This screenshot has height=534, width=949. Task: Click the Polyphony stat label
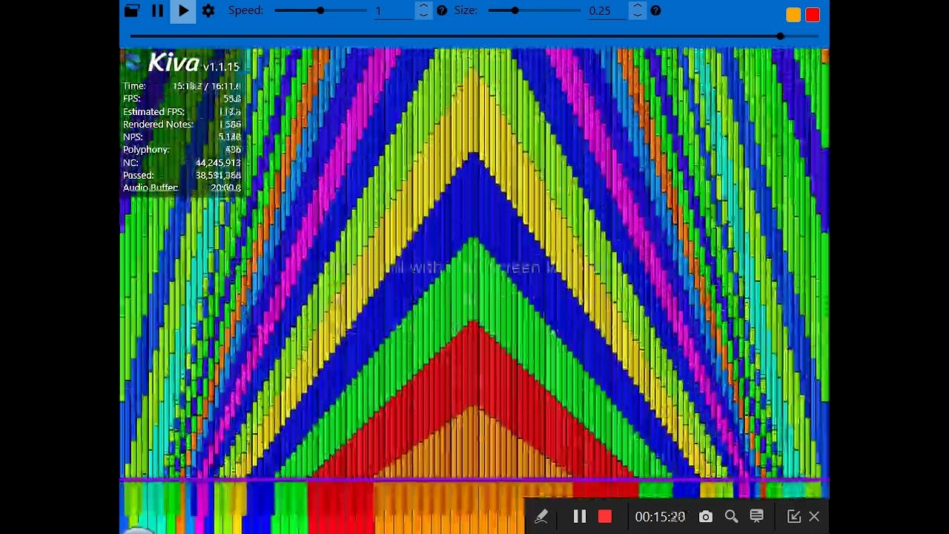pyautogui.click(x=146, y=150)
